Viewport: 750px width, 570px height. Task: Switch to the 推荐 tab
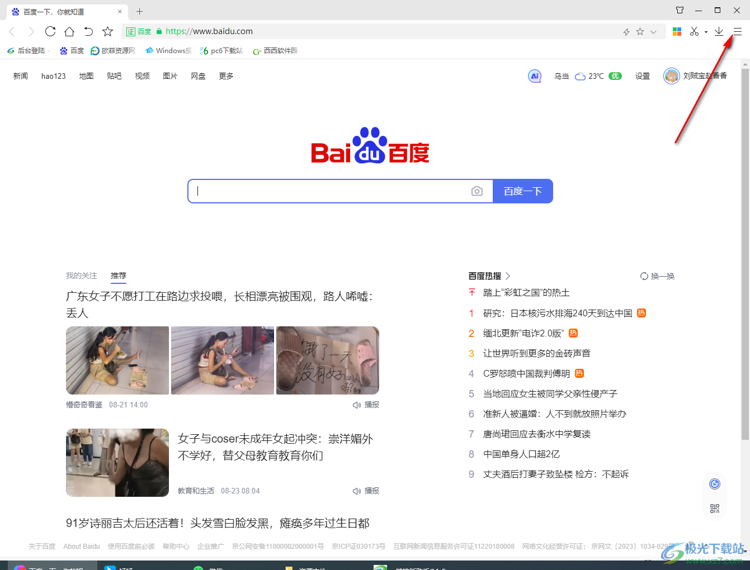[119, 275]
